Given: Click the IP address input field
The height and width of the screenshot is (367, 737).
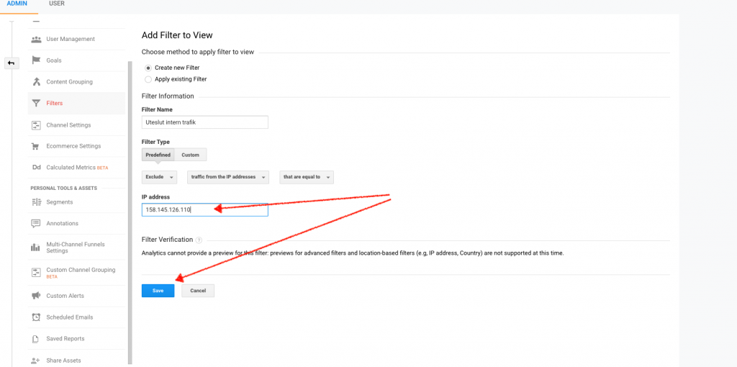Looking at the screenshot, I should pos(205,209).
